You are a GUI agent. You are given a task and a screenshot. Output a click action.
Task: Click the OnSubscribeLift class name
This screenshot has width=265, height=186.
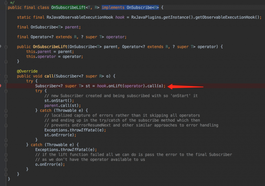click(x=68, y=7)
